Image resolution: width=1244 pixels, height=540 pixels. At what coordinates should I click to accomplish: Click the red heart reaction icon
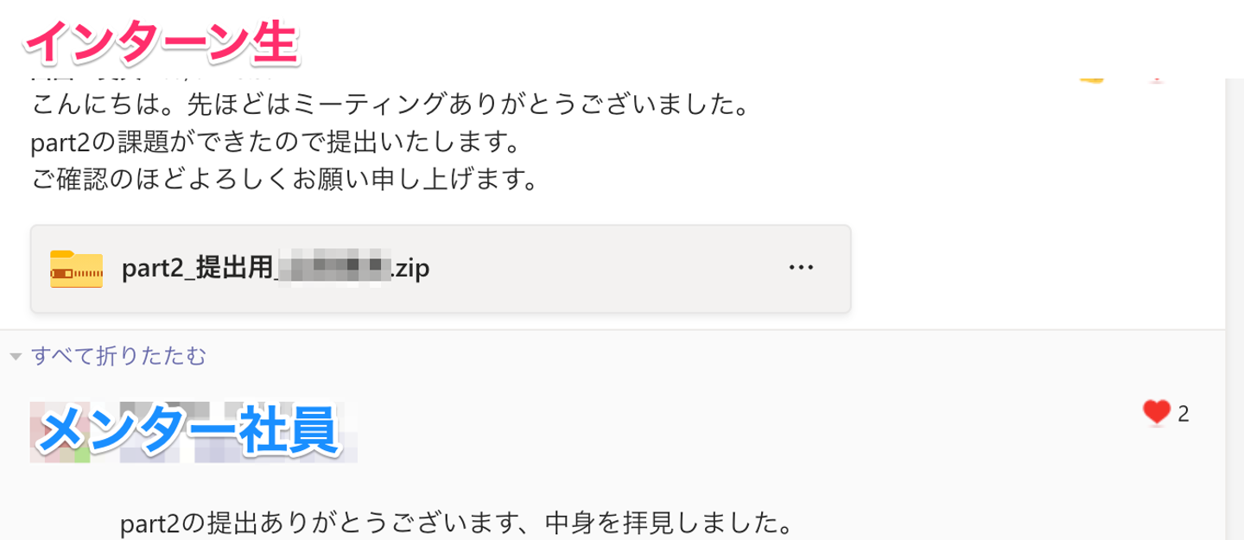coord(1156,413)
